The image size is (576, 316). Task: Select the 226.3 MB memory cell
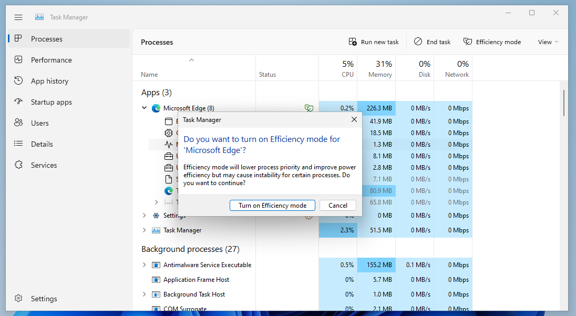pyautogui.click(x=376, y=108)
